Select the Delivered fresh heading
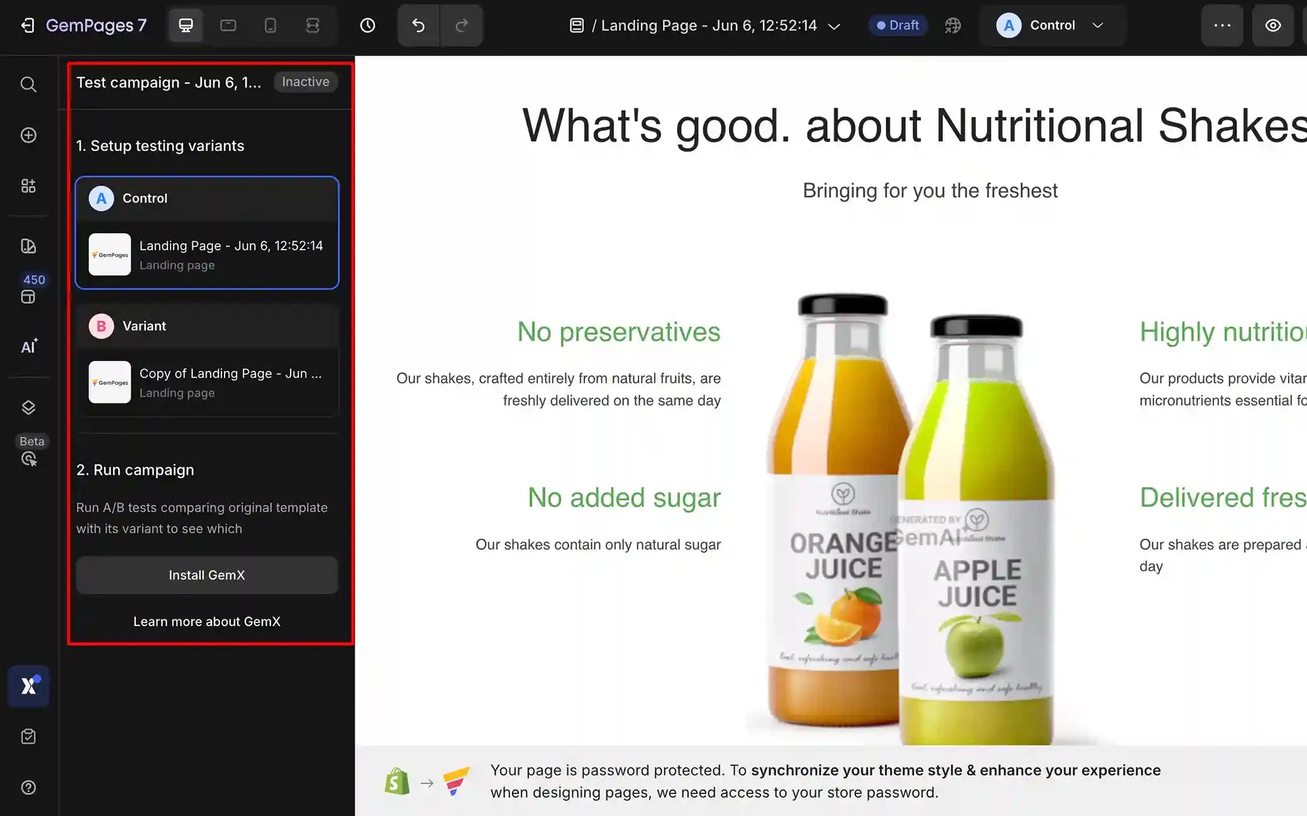Image resolution: width=1307 pixels, height=816 pixels. (1223, 498)
